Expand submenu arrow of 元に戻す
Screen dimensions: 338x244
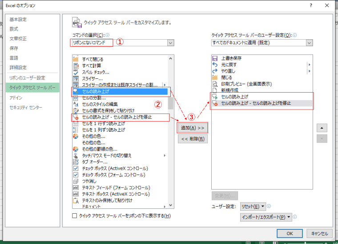[x=310, y=65]
